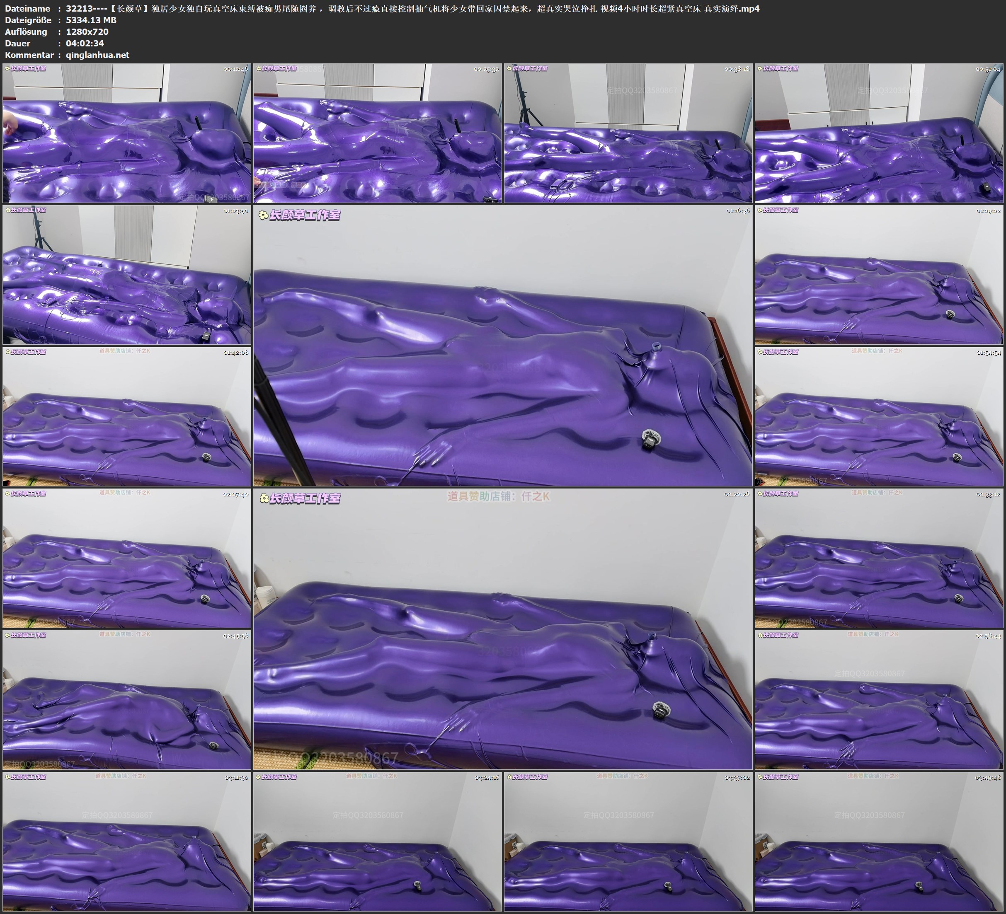Click the frame stamped 00:51:04
The width and height of the screenshot is (1006, 914).
point(879,133)
